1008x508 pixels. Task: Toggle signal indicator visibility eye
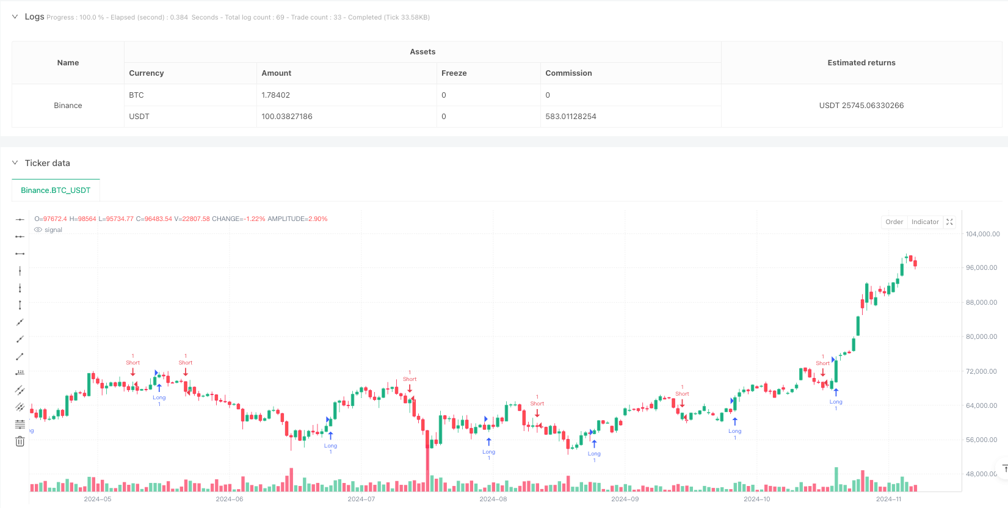tap(38, 230)
